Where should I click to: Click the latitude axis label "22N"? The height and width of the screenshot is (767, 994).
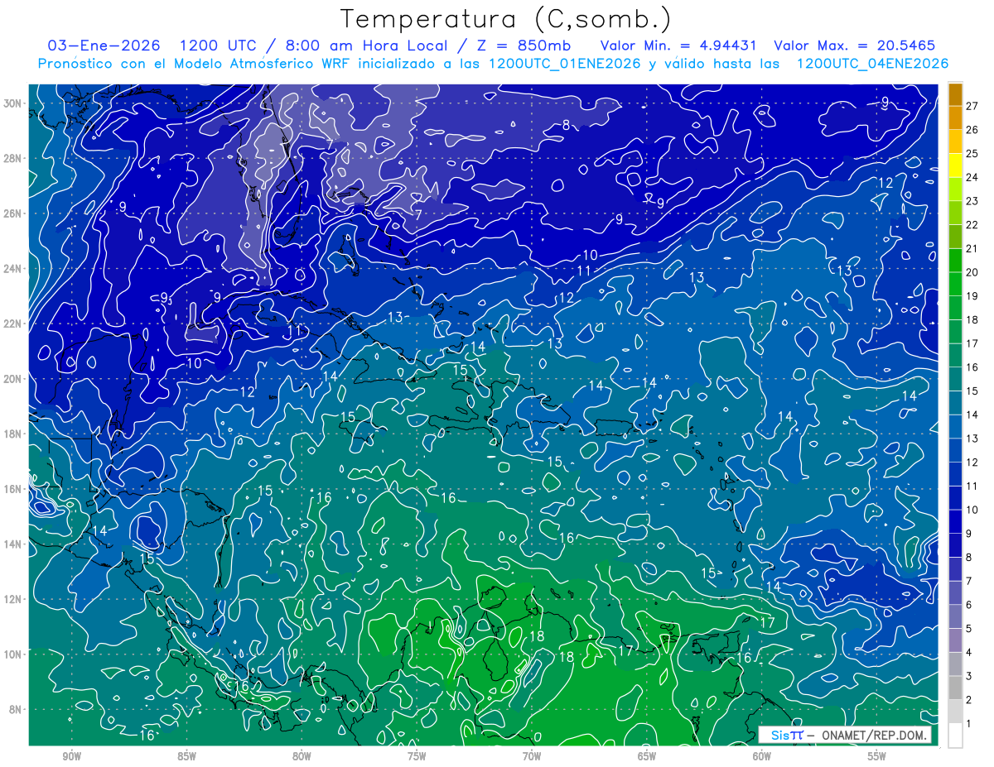tap(13, 324)
